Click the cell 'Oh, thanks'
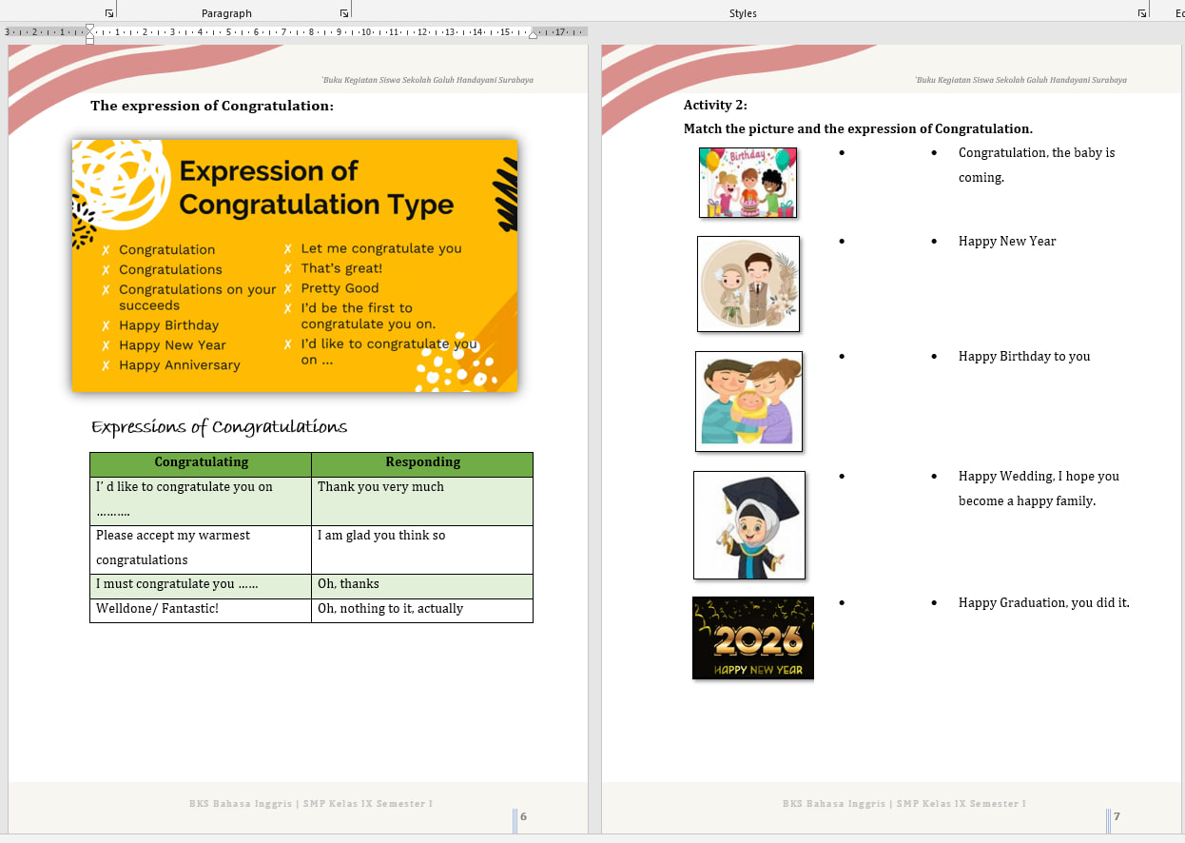Image resolution: width=1185 pixels, height=843 pixels. coord(422,586)
